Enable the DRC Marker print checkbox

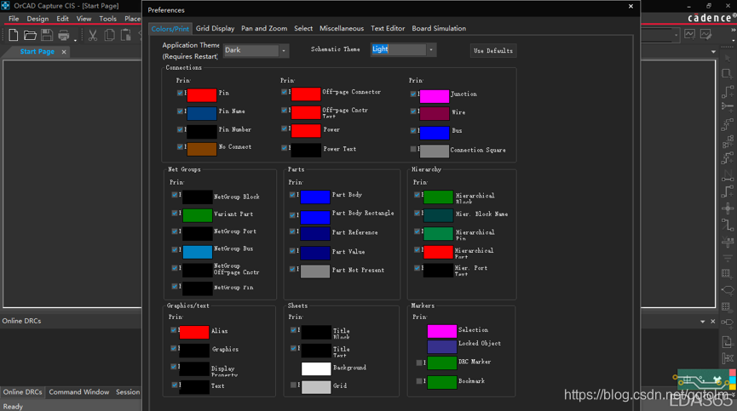tap(419, 362)
